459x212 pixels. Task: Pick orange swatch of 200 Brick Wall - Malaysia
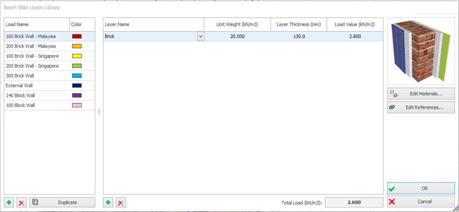click(77, 46)
